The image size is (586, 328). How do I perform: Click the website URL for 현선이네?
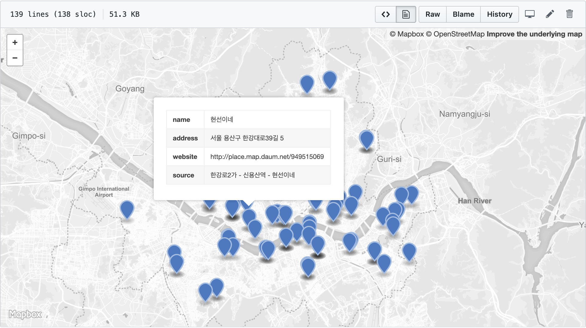tap(267, 156)
